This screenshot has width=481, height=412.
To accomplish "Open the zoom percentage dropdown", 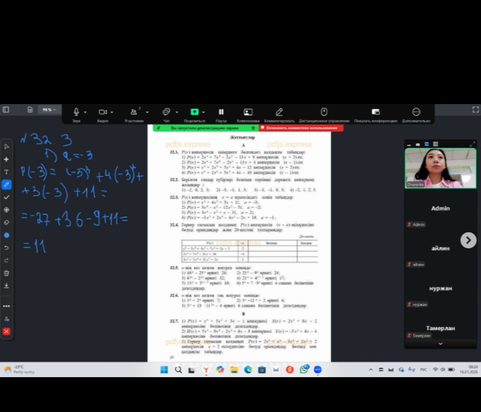I will click(49, 109).
